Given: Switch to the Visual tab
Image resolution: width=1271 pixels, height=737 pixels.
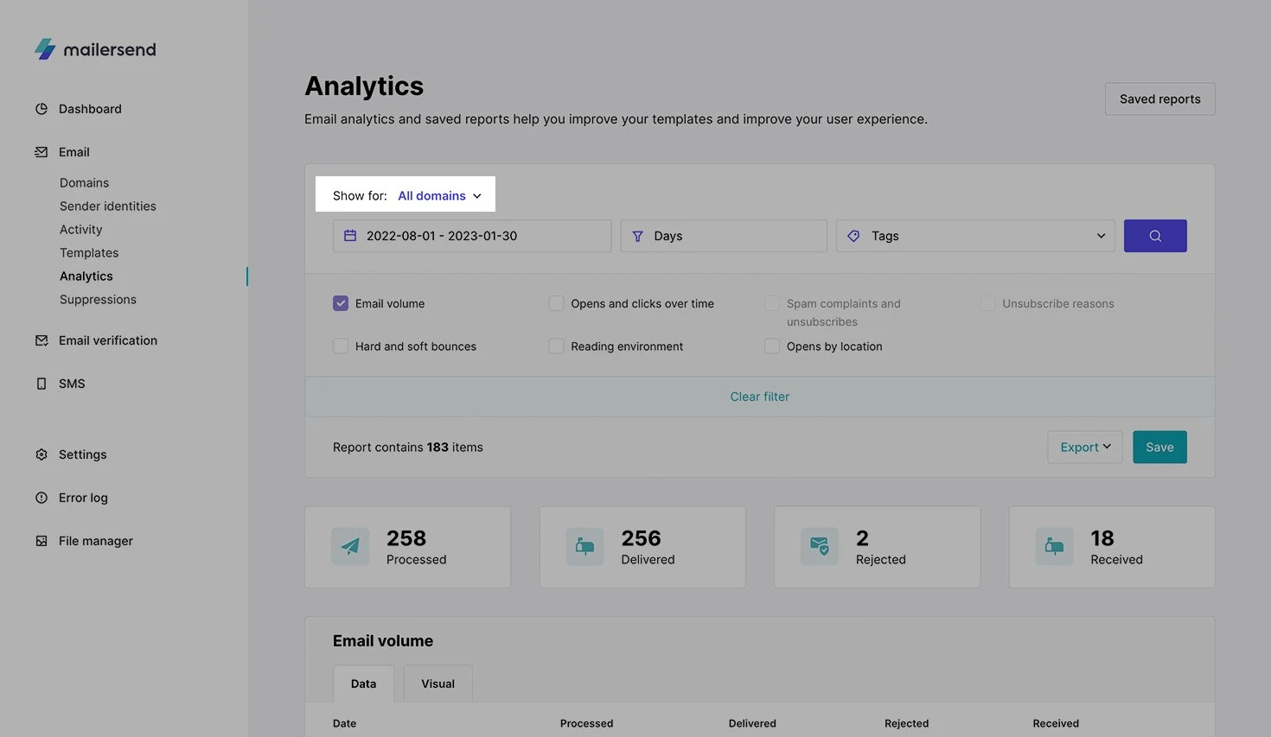Looking at the screenshot, I should (x=438, y=683).
